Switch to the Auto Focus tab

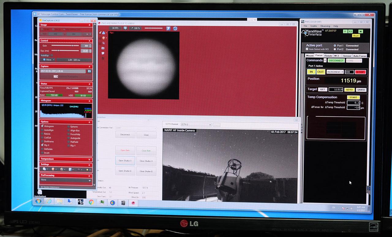[360, 56]
